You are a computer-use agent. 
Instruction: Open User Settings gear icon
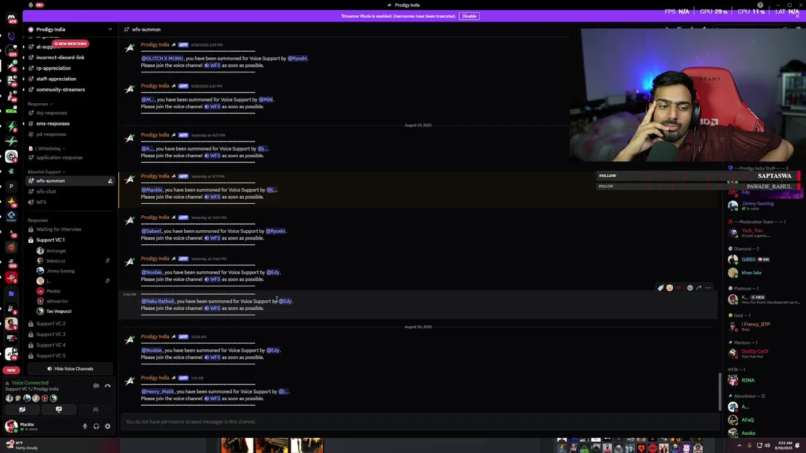click(108, 427)
